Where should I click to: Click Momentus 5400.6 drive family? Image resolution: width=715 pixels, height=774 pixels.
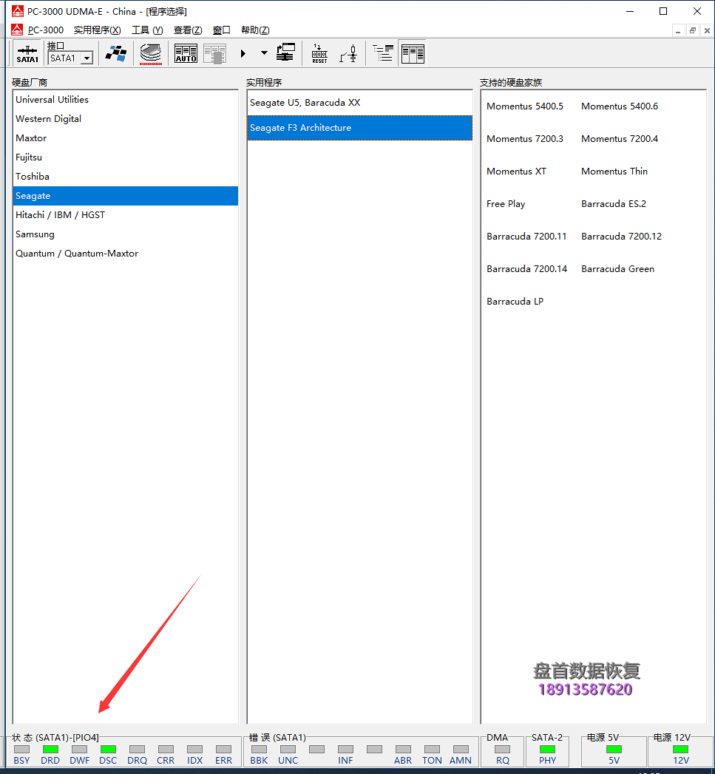(x=620, y=106)
